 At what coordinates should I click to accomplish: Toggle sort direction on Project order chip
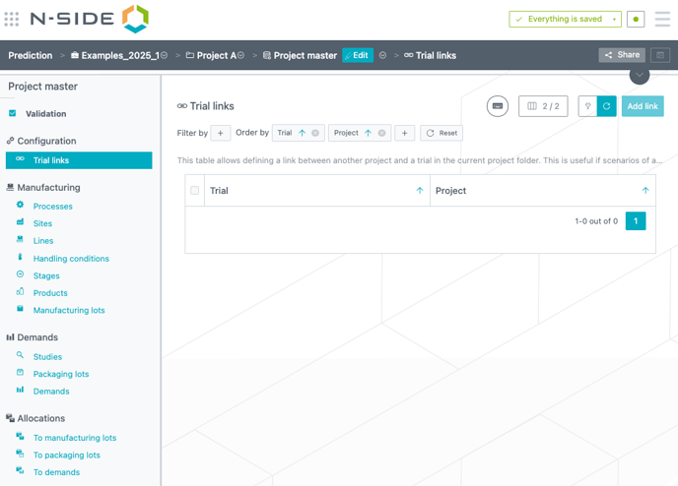pyautogui.click(x=368, y=133)
